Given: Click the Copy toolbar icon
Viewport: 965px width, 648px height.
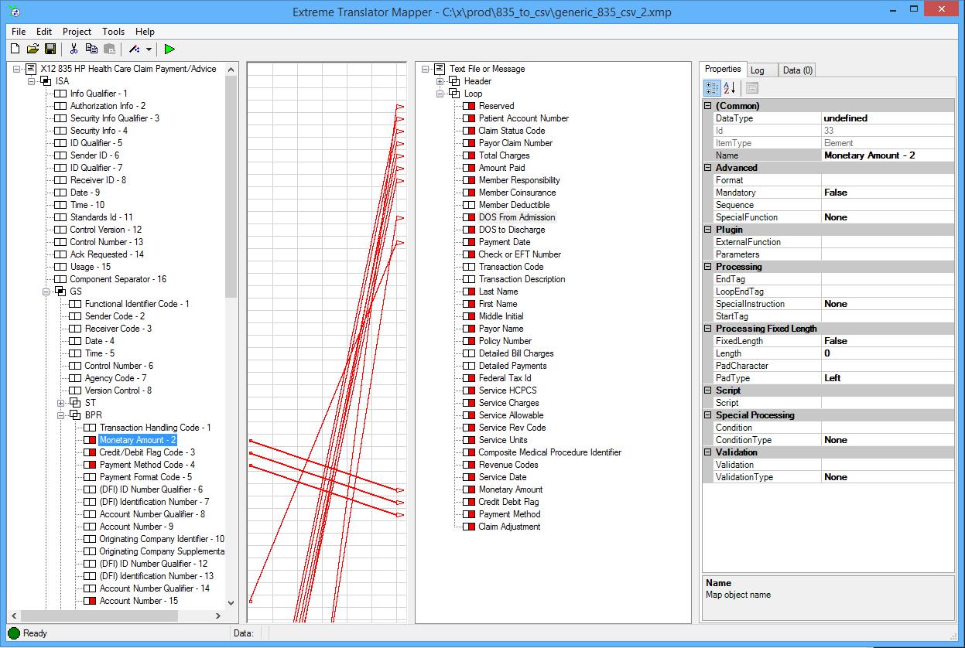Looking at the screenshot, I should [91, 49].
